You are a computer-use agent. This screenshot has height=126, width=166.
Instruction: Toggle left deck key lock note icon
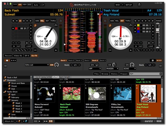35,25
